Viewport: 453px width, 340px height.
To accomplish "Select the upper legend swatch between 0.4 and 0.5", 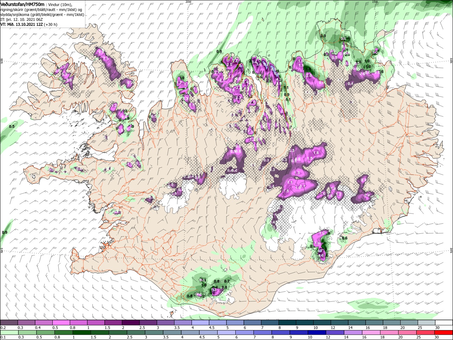I will point(44,323).
